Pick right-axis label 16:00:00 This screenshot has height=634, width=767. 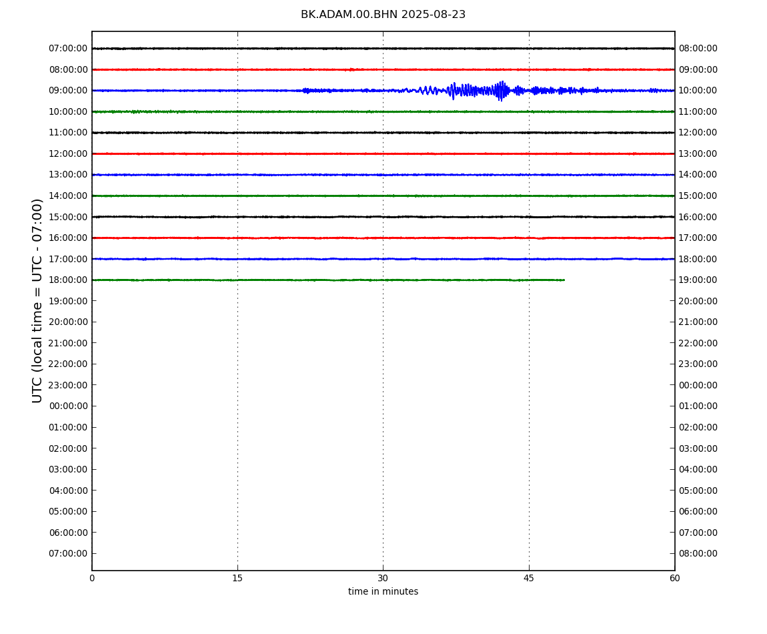(698, 217)
